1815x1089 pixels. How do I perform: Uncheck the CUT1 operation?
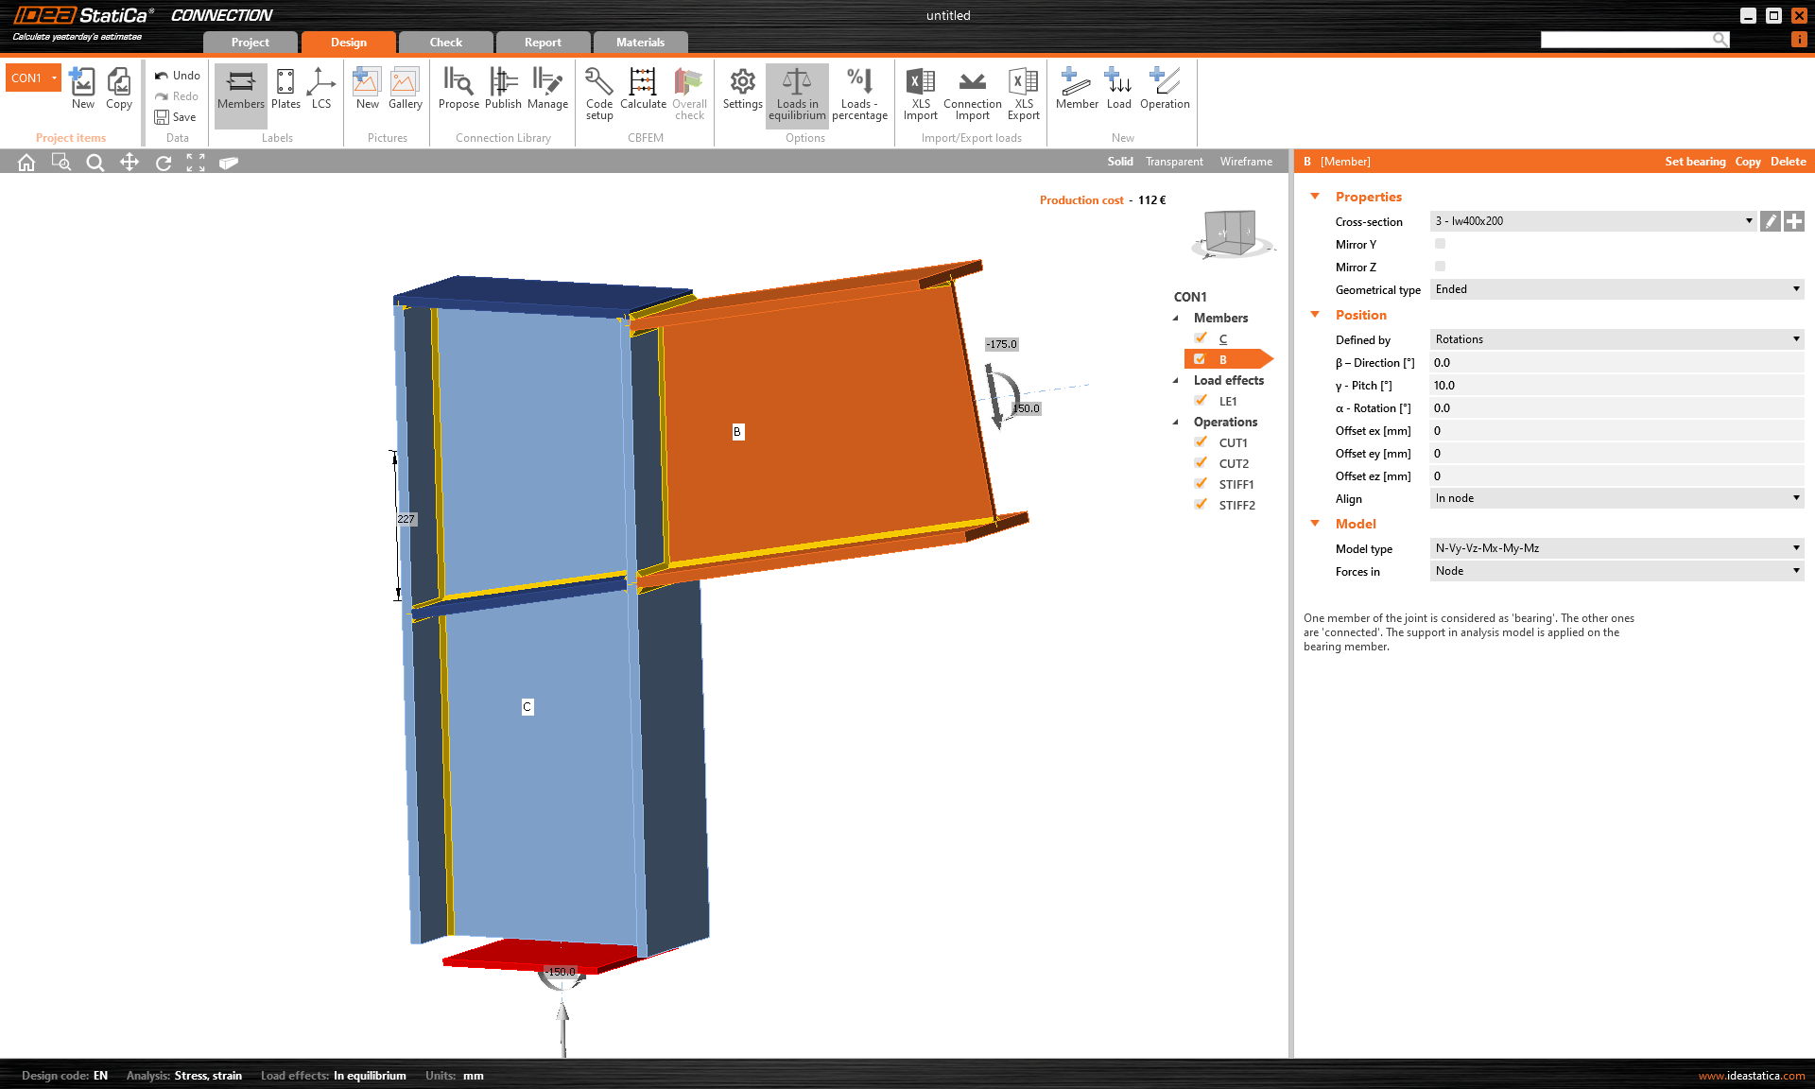pos(1201,442)
